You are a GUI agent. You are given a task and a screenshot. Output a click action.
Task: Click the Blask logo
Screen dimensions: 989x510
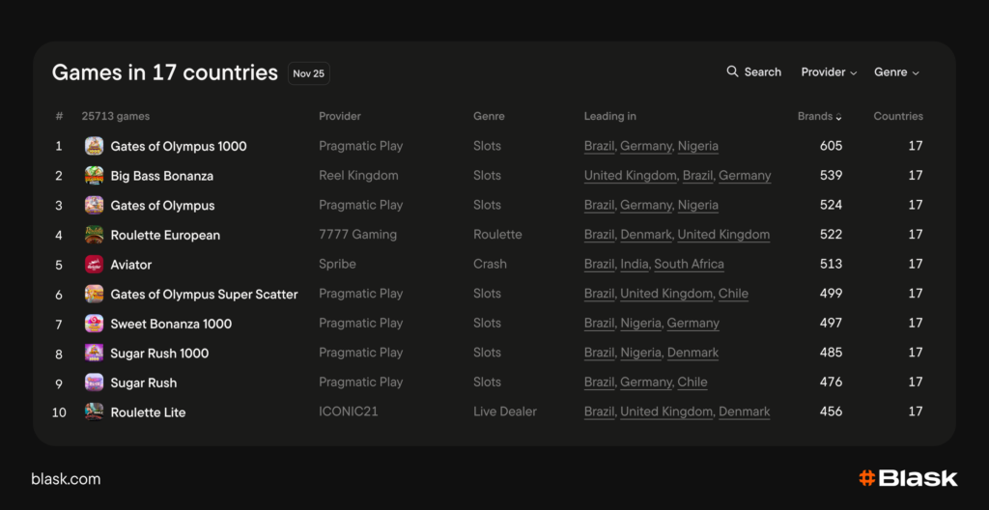(907, 478)
